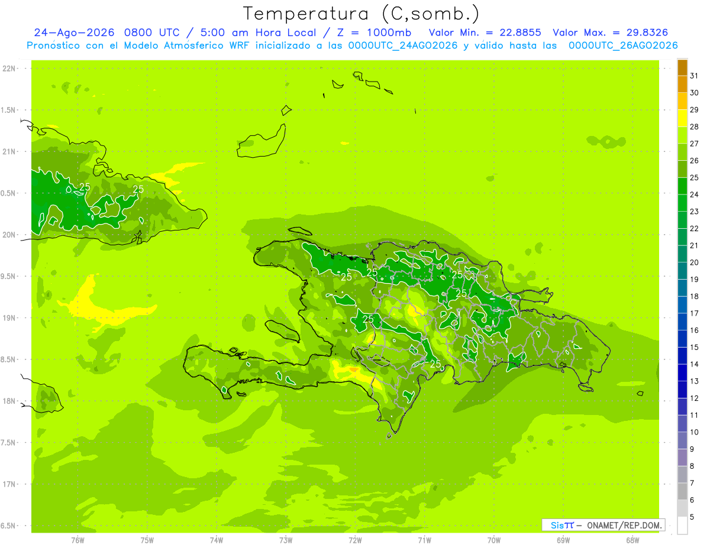Click the '76W' longitude label
The width and height of the screenshot is (710, 548).
[x=78, y=540]
